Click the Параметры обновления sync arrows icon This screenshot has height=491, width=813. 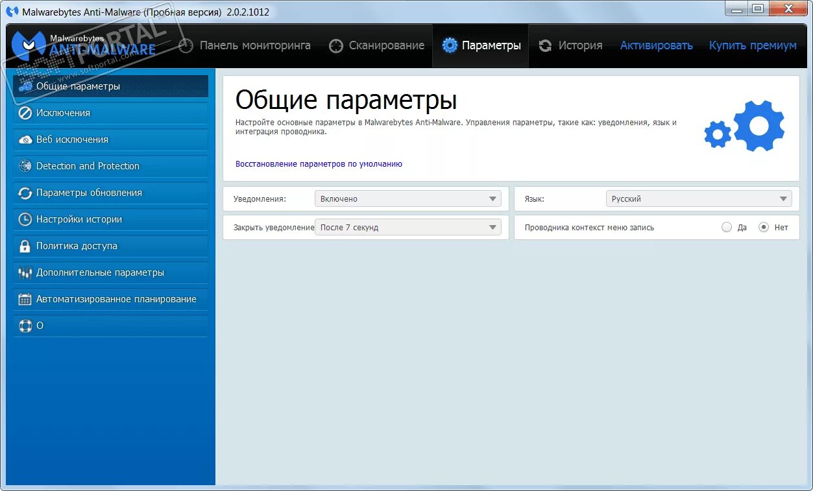[x=25, y=193]
